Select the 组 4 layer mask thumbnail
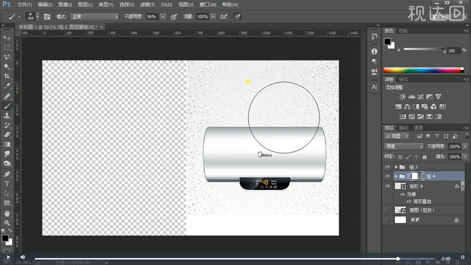Viewport: 471px width, 265px height. 417,176
